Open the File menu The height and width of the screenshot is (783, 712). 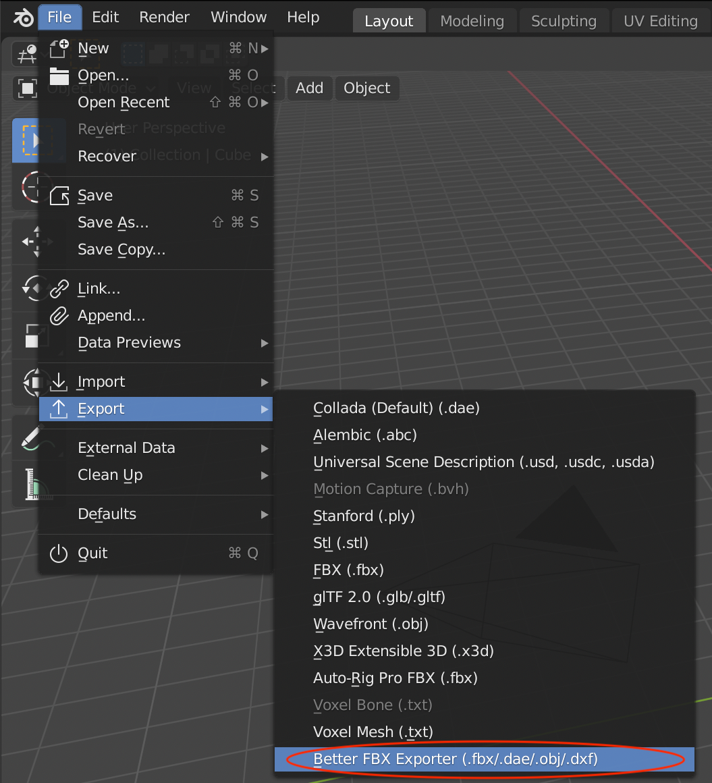click(x=59, y=18)
